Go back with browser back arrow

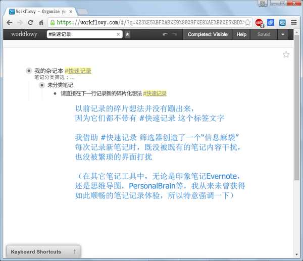pyautogui.click(x=10, y=23)
